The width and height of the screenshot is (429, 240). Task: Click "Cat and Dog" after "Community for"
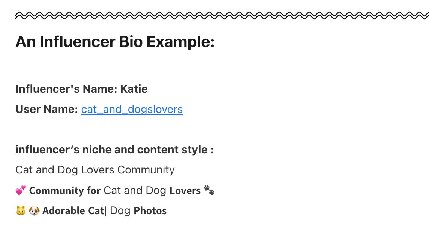click(x=135, y=191)
